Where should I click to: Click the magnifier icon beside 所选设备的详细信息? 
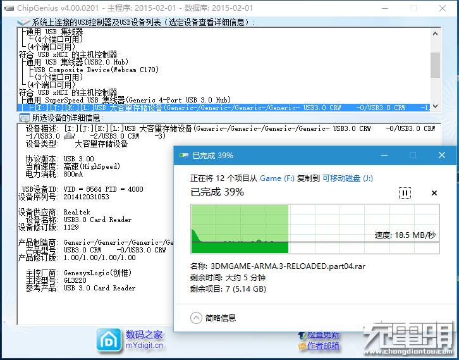(24, 118)
